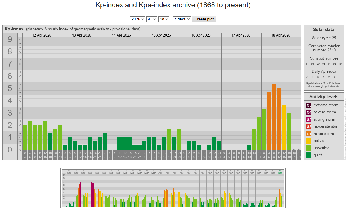
Task: Click the 22 Mar column in overview chart
Action: click(90, 172)
